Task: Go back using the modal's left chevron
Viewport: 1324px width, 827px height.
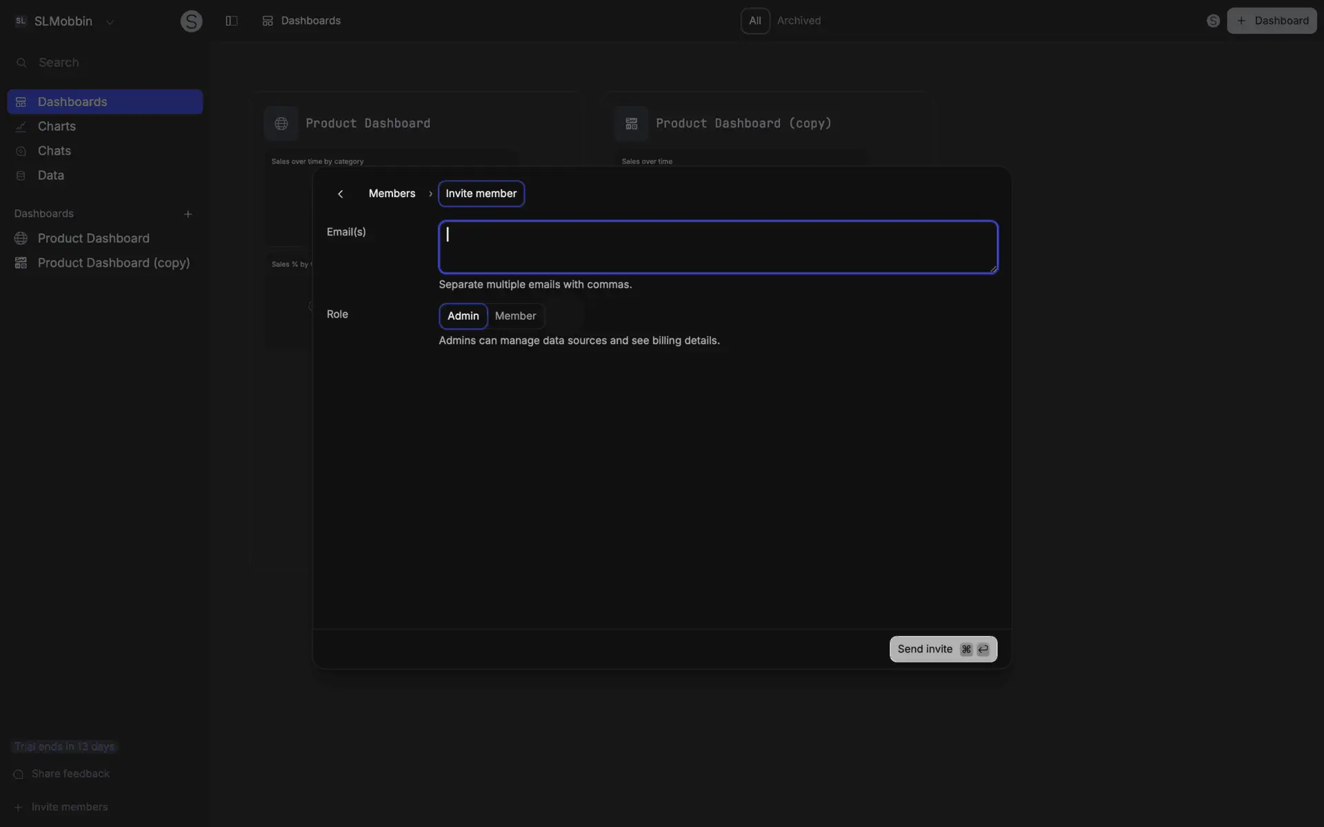Action: [x=341, y=194]
